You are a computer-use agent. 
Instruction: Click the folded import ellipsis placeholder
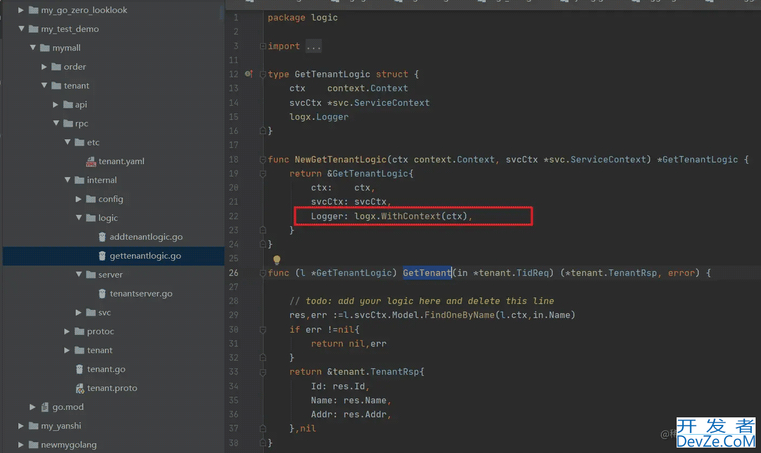[x=314, y=46]
